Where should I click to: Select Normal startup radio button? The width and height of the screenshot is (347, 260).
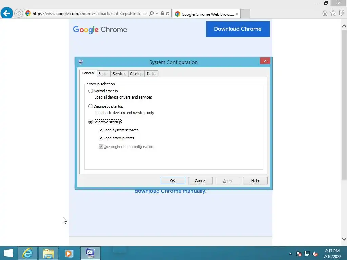(x=90, y=91)
